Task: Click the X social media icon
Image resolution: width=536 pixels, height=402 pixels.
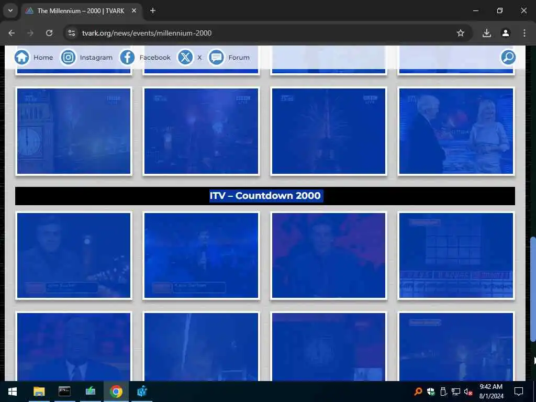Action: point(185,58)
